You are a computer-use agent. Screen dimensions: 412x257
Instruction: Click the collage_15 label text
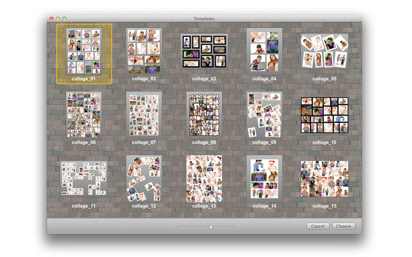(x=324, y=206)
